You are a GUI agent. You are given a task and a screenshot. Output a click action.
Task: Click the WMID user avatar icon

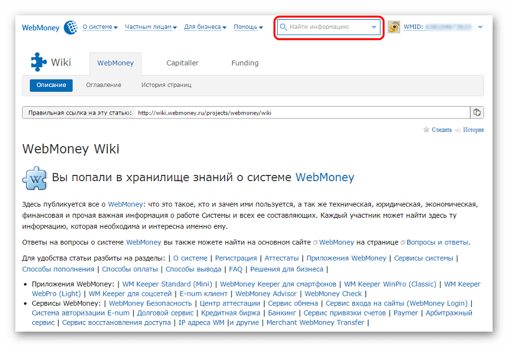click(x=393, y=27)
